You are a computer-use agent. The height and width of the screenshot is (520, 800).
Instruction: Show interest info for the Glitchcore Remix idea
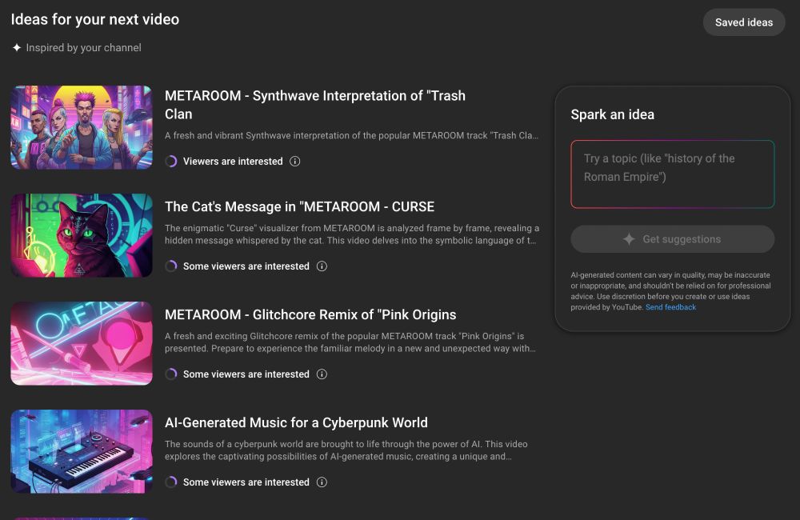(322, 374)
